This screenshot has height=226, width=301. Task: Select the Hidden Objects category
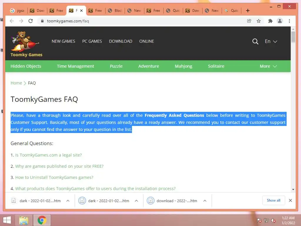click(26, 66)
